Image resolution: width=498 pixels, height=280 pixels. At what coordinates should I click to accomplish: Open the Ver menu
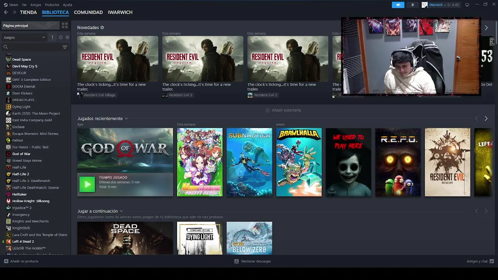pos(25,5)
